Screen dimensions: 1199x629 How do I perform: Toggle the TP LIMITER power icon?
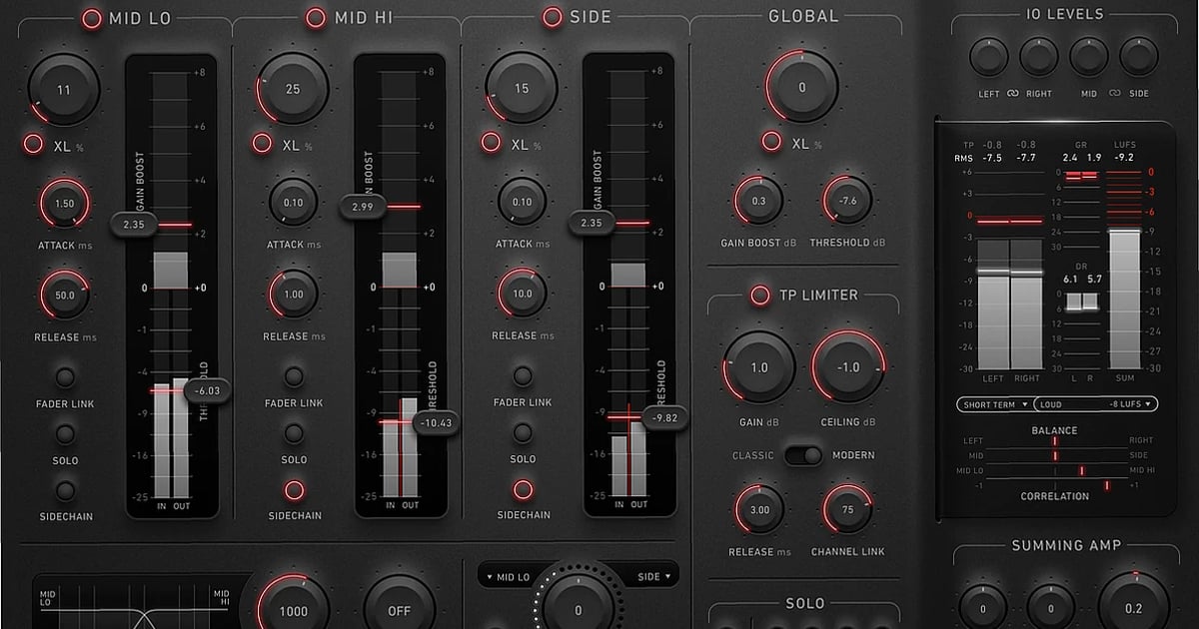[x=758, y=295]
